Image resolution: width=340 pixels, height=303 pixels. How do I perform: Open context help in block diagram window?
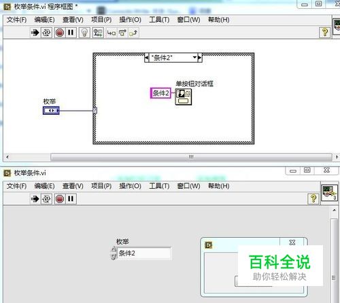[x=325, y=33]
